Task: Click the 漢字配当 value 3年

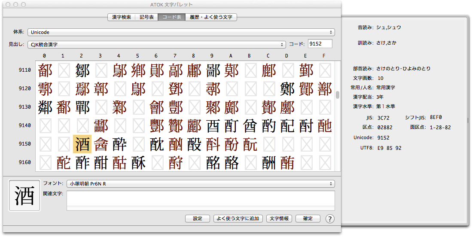Action: pyautogui.click(x=380, y=97)
